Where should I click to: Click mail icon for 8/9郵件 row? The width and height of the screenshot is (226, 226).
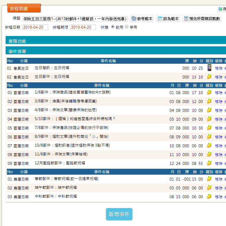click(x=209, y=137)
